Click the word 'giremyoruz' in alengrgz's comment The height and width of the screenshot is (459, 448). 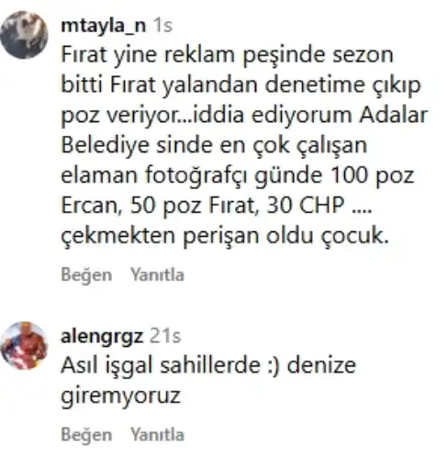click(x=120, y=396)
